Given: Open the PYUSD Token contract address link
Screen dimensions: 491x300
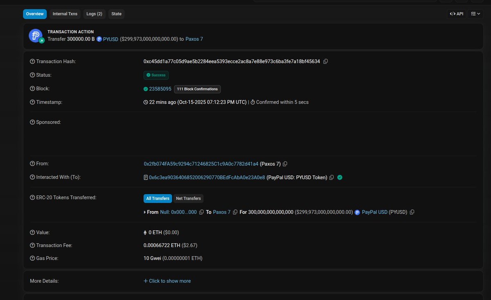Looking at the screenshot, I should [207, 177].
